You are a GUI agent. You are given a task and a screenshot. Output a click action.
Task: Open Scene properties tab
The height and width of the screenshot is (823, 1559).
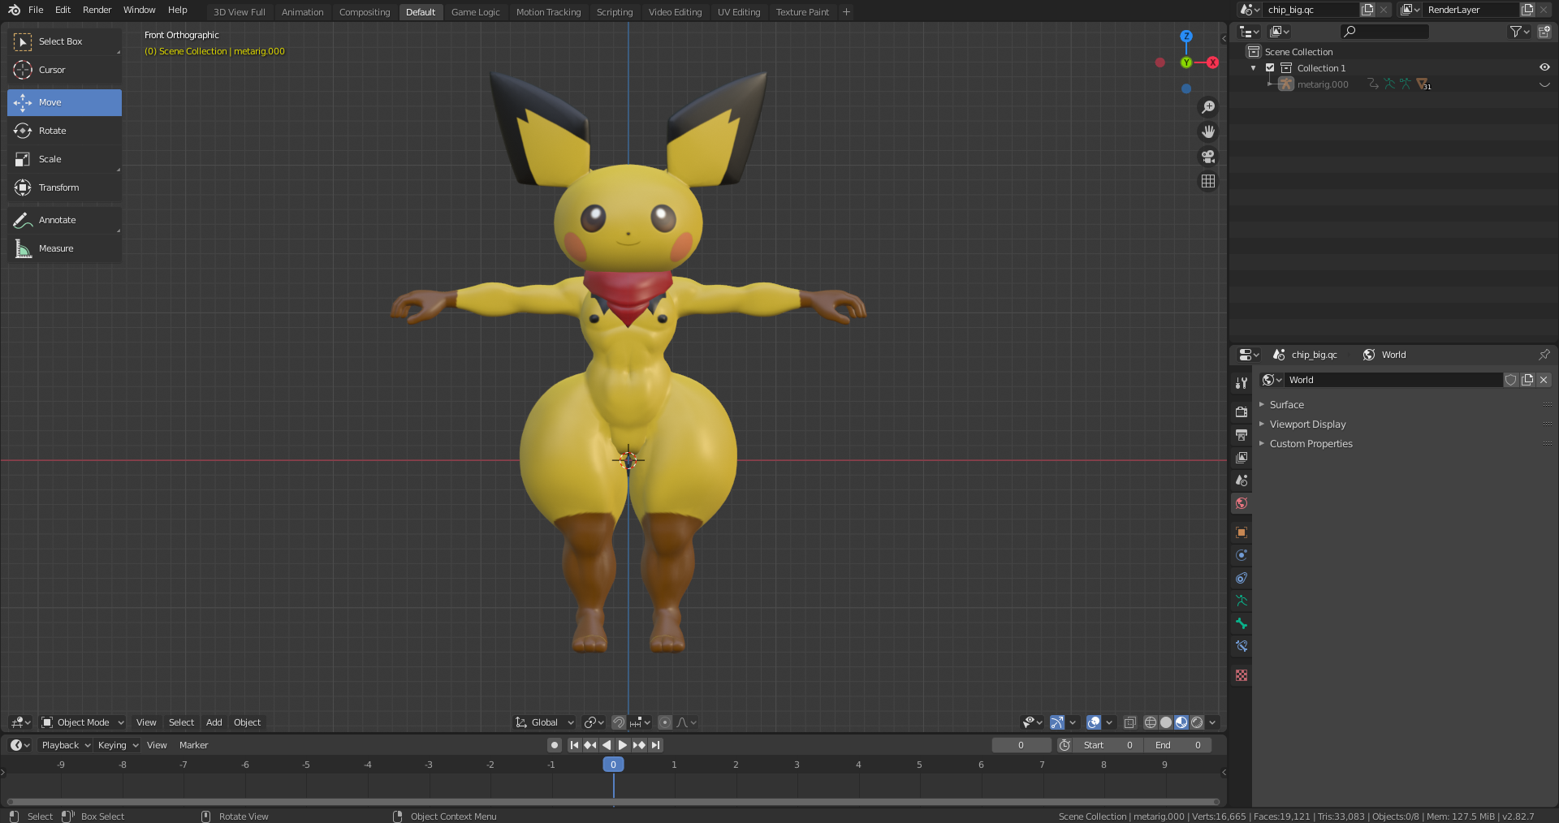(1242, 480)
